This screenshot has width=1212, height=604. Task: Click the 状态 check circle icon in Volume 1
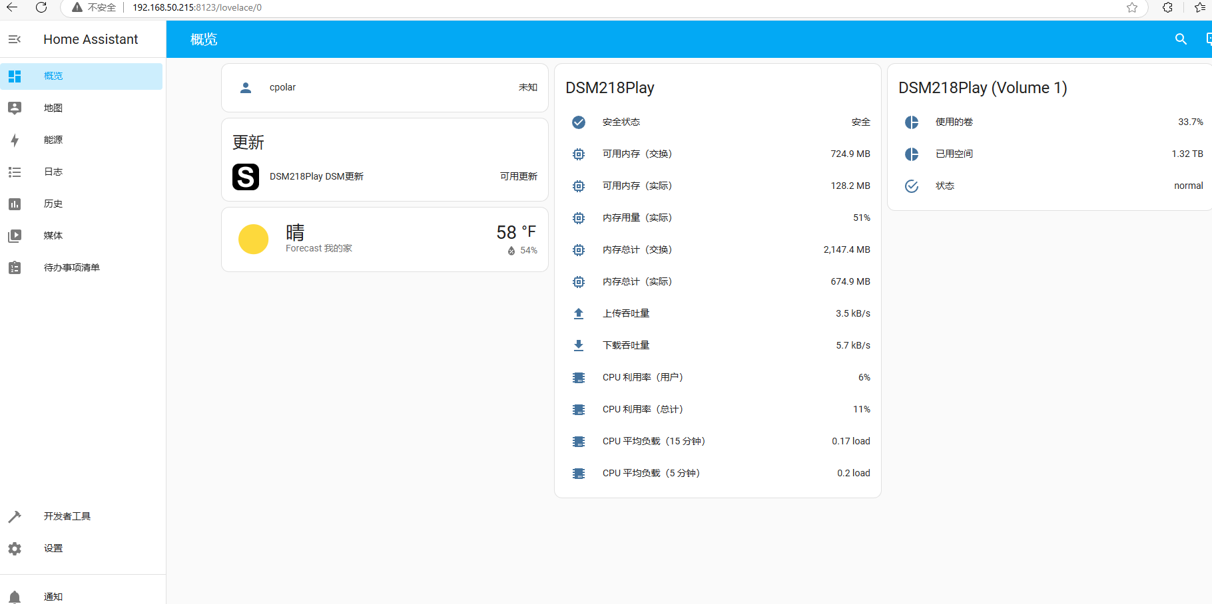pos(912,186)
